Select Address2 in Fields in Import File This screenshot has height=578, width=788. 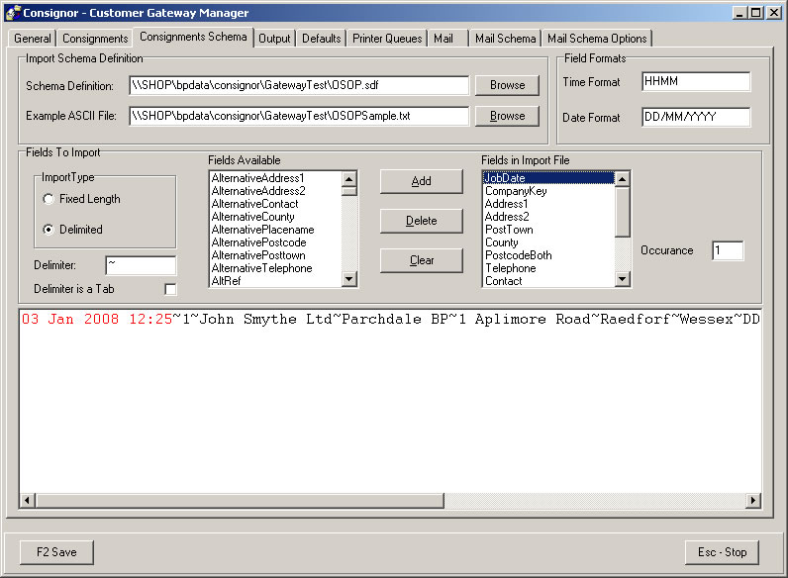[548, 217]
